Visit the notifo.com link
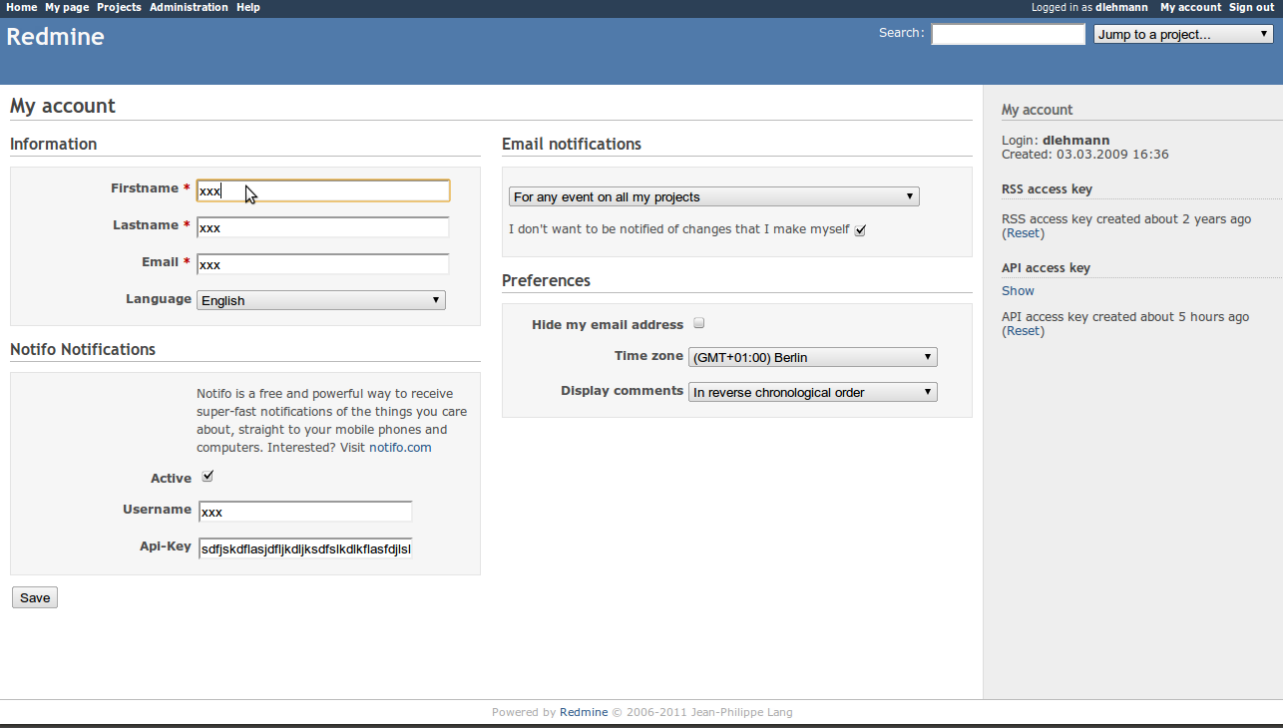Image resolution: width=1283 pixels, height=728 pixels. point(400,448)
